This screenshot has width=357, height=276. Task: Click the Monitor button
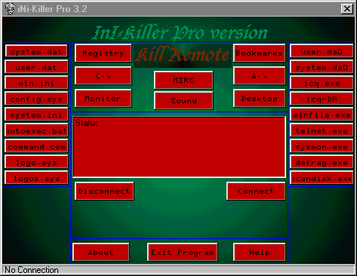tap(103, 98)
